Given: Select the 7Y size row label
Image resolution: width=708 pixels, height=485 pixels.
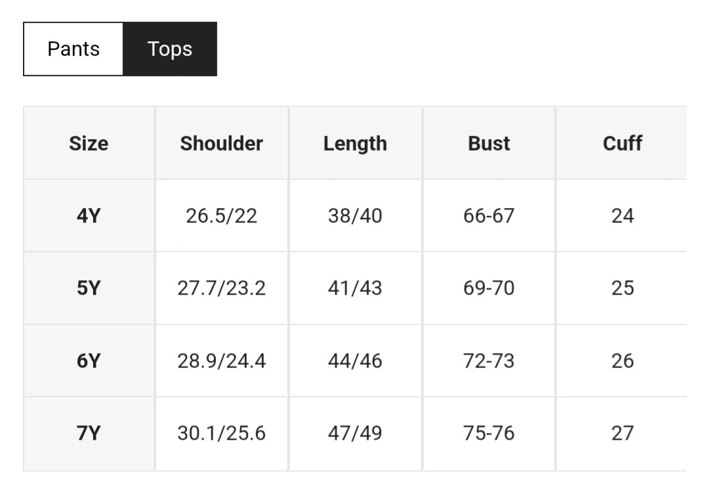Looking at the screenshot, I should point(89,433).
